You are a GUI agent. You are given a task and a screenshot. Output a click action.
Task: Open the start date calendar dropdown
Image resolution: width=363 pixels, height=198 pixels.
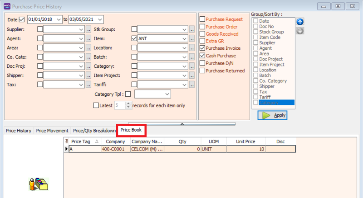[x=57, y=19]
